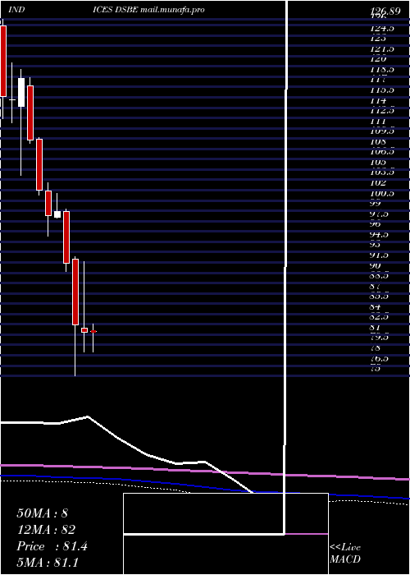The width and height of the screenshot is (410, 575).
Task: Select the 102 price axis label
Action: pyautogui.click(x=378, y=182)
